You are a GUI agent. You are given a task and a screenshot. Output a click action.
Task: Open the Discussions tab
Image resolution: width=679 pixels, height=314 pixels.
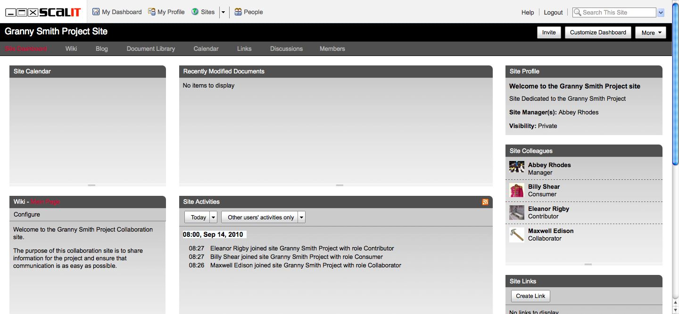286,48
